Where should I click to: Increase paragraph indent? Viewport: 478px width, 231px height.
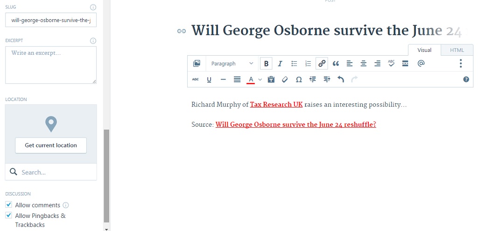327,79
